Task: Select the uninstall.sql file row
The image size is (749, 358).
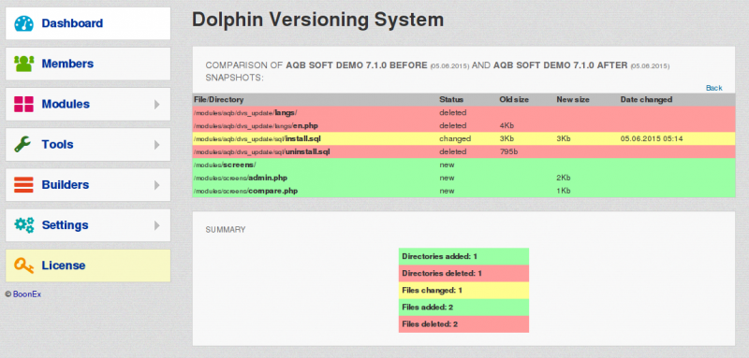Action: [463, 151]
